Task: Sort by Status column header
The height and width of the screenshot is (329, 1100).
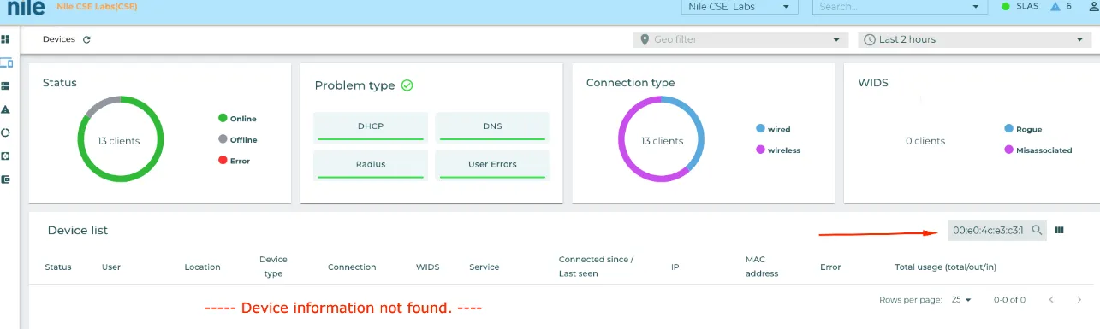Action: pos(58,267)
